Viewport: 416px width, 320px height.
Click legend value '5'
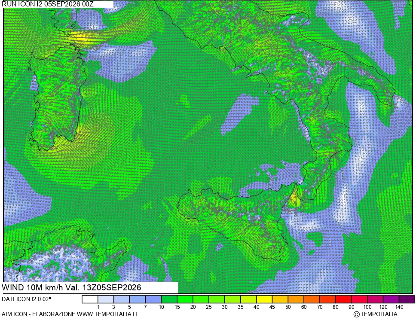click(x=129, y=307)
